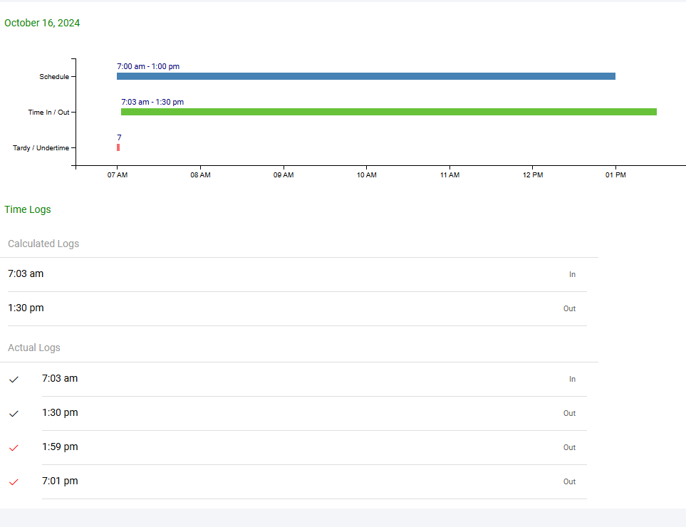Click the green Time In / Out bar

pos(388,112)
